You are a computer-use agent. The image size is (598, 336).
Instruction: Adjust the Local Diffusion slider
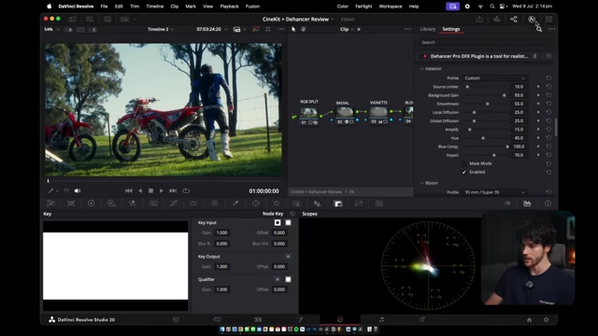point(474,112)
